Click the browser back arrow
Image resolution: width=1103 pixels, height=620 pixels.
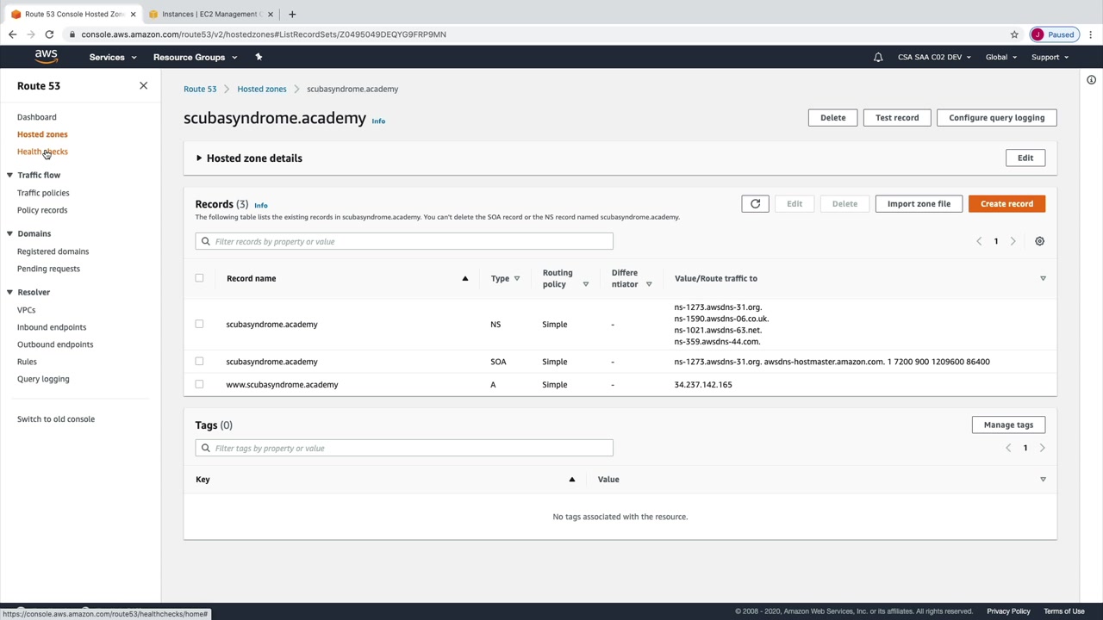click(x=12, y=34)
